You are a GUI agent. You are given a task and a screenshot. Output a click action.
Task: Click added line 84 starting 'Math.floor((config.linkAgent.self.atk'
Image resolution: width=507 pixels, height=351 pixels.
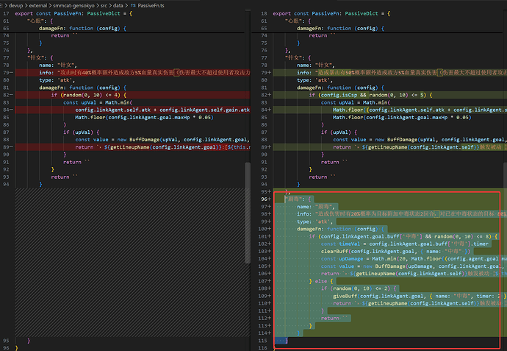click(x=390, y=110)
